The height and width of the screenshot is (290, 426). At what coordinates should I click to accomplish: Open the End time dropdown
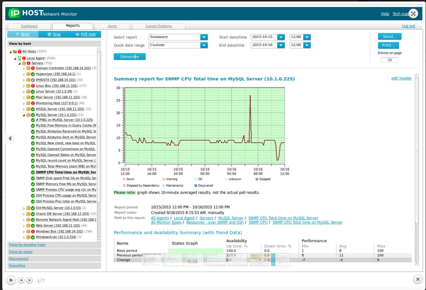[307, 45]
